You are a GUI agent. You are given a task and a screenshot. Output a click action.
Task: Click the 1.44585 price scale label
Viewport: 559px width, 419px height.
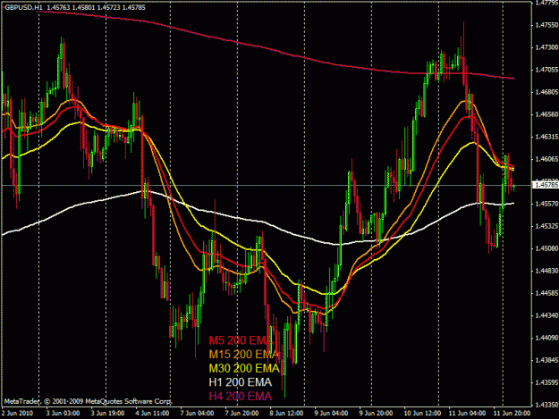546,293
